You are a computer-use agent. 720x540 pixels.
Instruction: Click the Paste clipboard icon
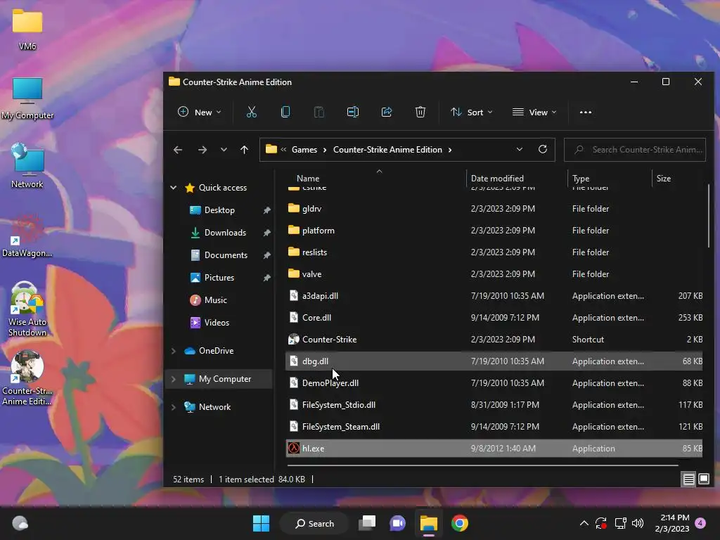click(x=319, y=112)
